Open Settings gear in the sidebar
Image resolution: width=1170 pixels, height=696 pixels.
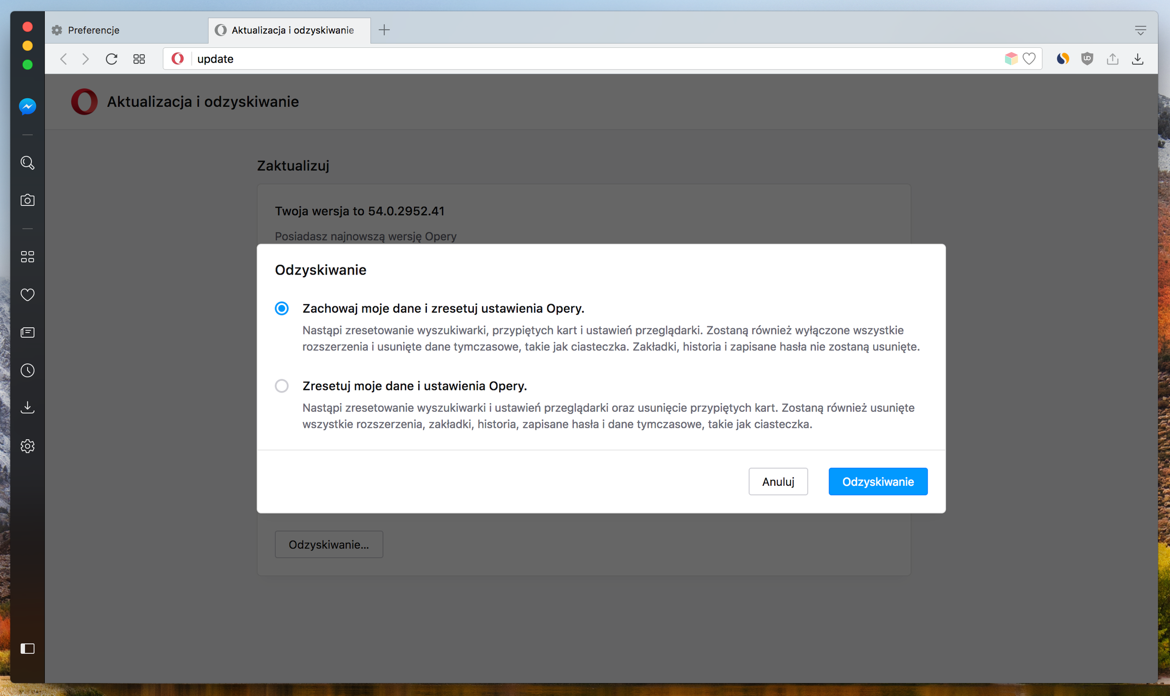[x=28, y=446]
